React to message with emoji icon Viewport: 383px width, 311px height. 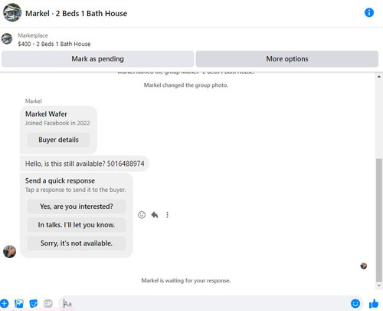142,215
